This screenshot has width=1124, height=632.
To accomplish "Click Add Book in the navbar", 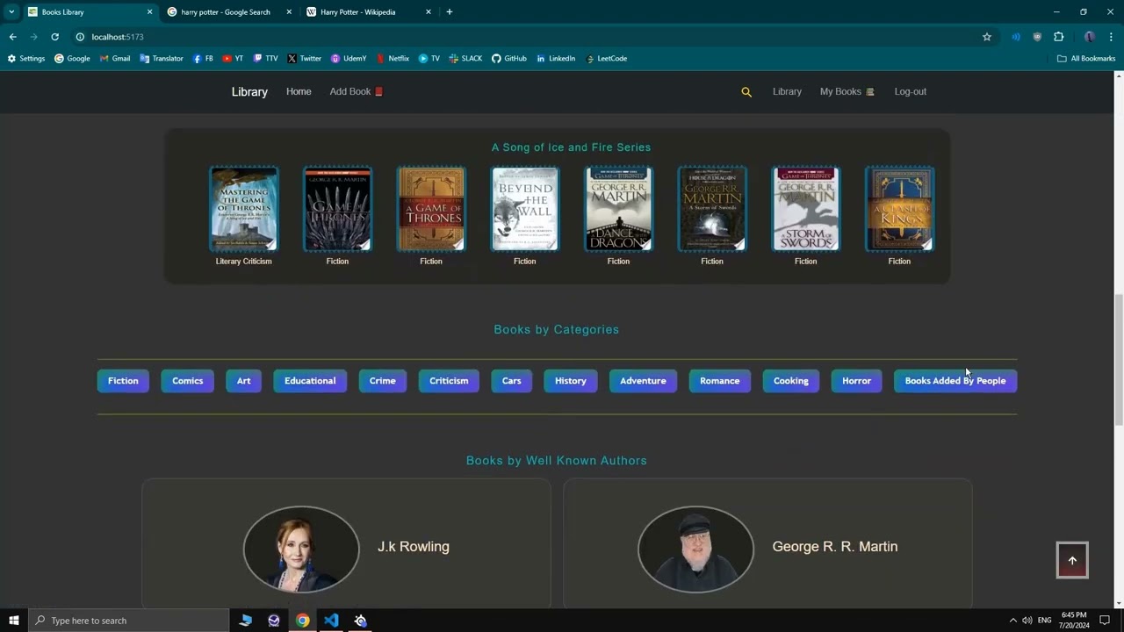I will [357, 92].
